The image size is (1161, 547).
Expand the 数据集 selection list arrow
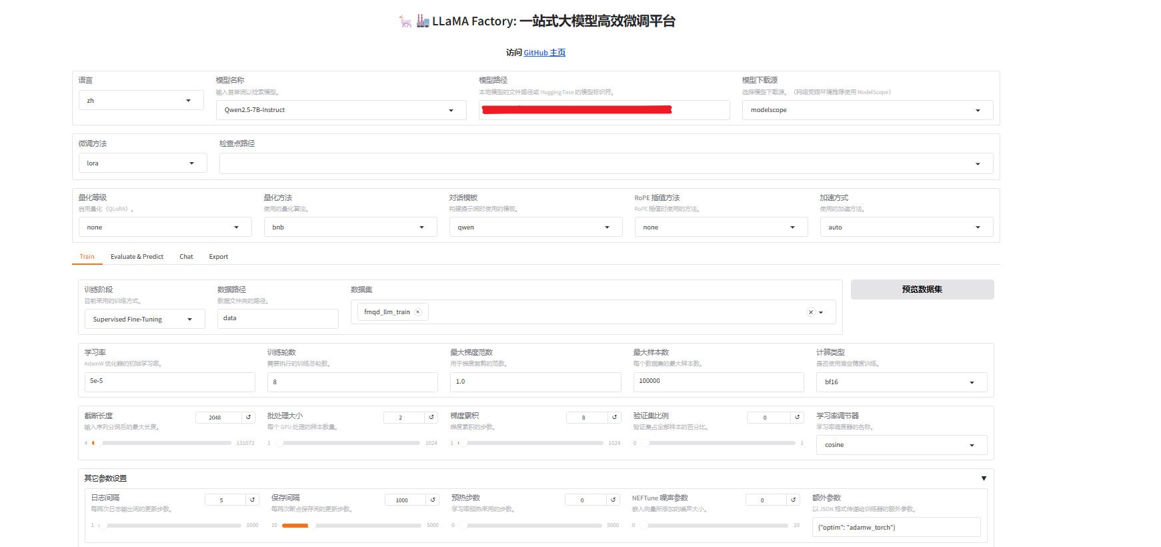click(821, 312)
